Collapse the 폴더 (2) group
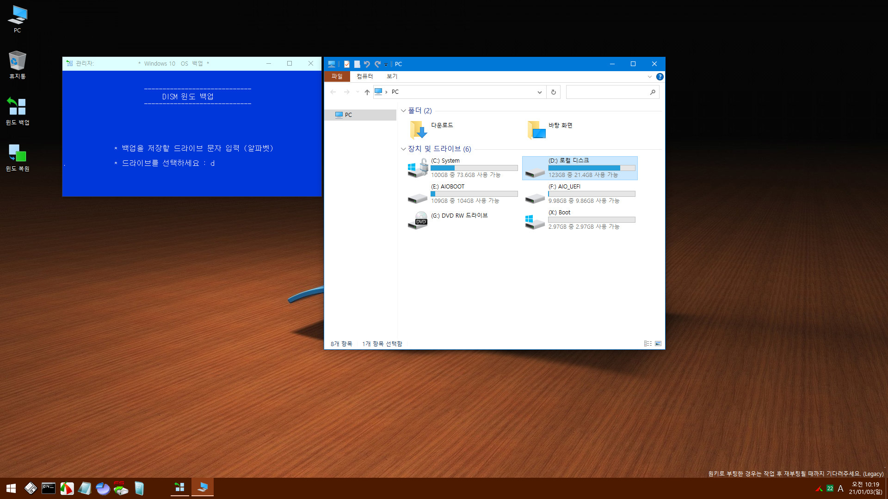Screen dimensions: 888x499 coord(403,111)
